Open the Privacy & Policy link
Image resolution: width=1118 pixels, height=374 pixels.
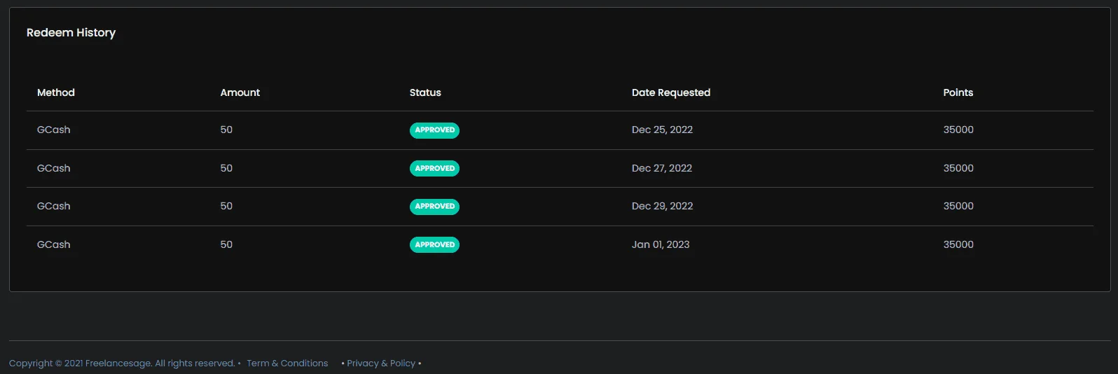pos(381,363)
